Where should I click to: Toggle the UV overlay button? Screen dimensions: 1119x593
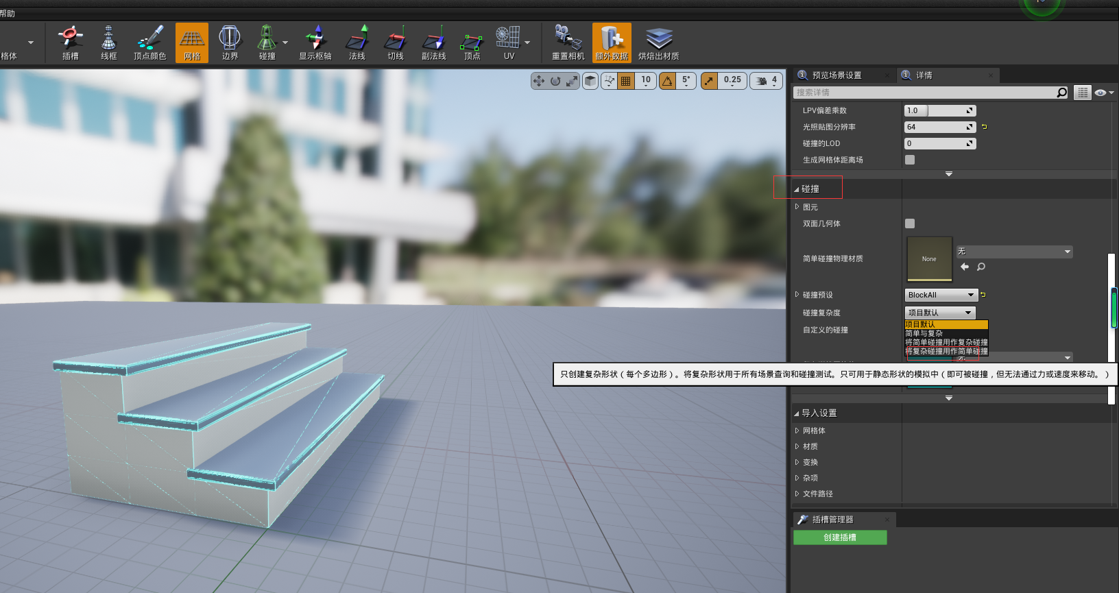pyautogui.click(x=509, y=43)
